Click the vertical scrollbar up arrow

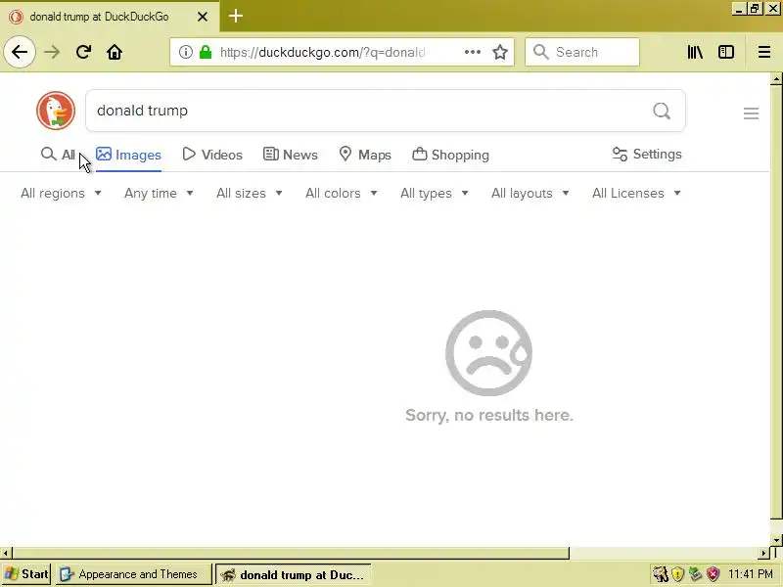776,79
